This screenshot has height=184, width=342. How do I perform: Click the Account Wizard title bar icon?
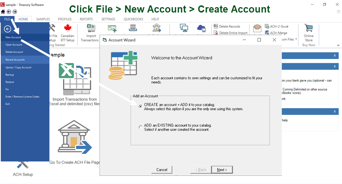pyautogui.click(x=105, y=40)
